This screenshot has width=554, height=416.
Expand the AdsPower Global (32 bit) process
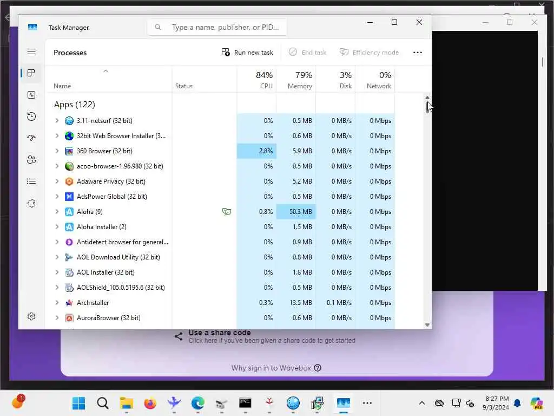pyautogui.click(x=57, y=196)
